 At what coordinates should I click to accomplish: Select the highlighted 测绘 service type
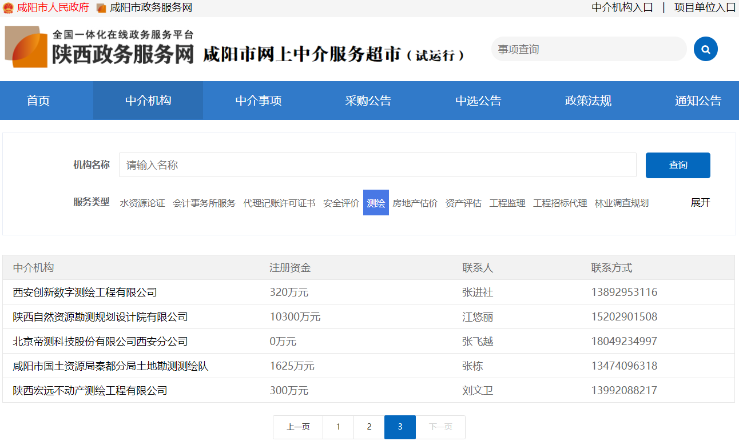tap(376, 203)
